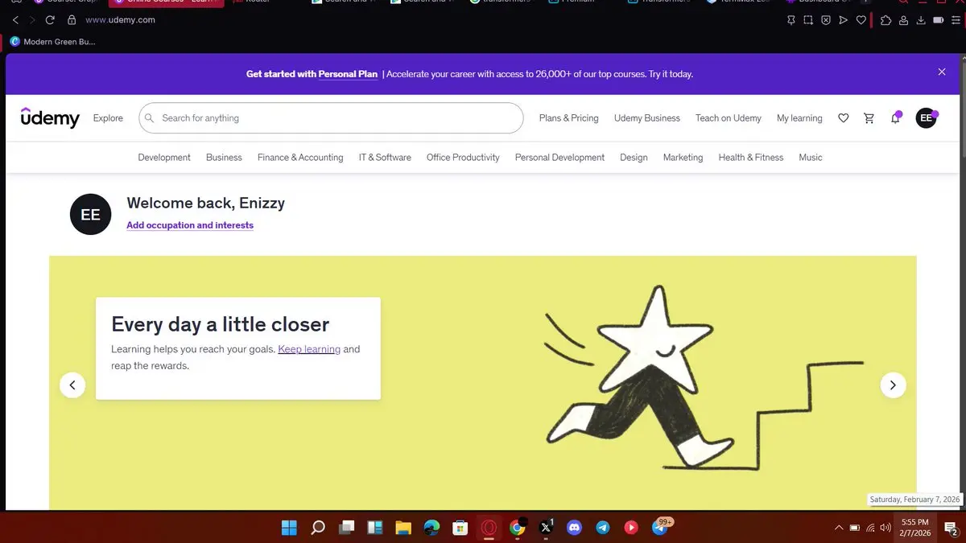Open the Office Productivity category
The width and height of the screenshot is (966, 543).
[463, 158]
